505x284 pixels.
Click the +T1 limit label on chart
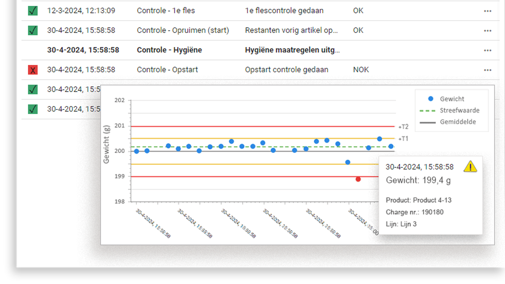[403, 139]
